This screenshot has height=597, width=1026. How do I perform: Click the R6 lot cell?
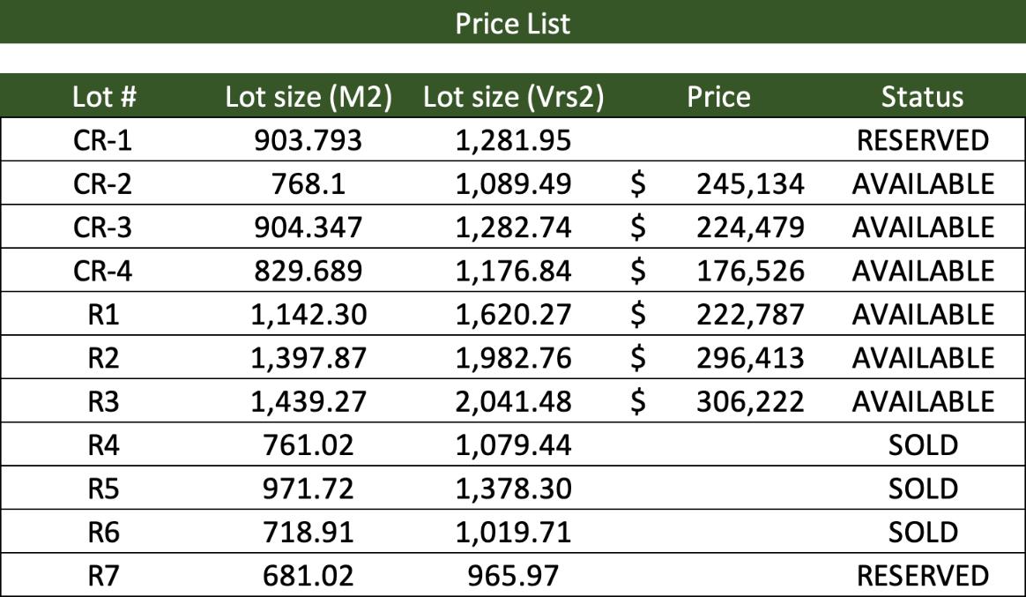click(104, 533)
